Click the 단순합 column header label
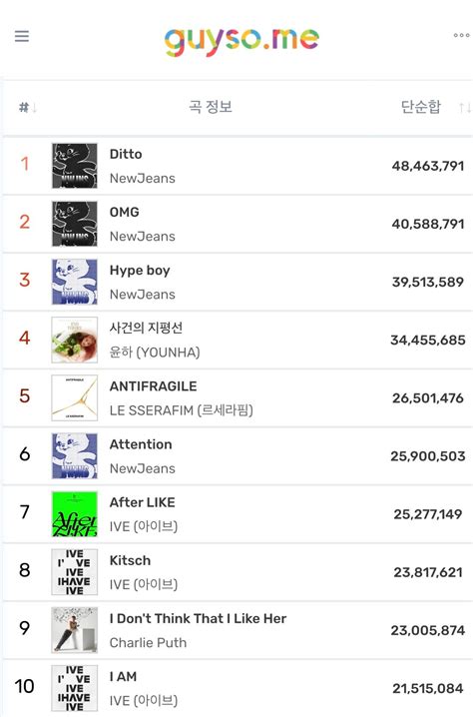473x717 pixels. coord(421,107)
